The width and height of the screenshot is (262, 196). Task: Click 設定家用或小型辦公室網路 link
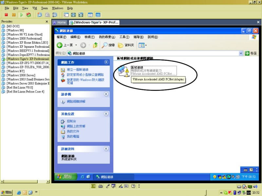tap(85, 75)
